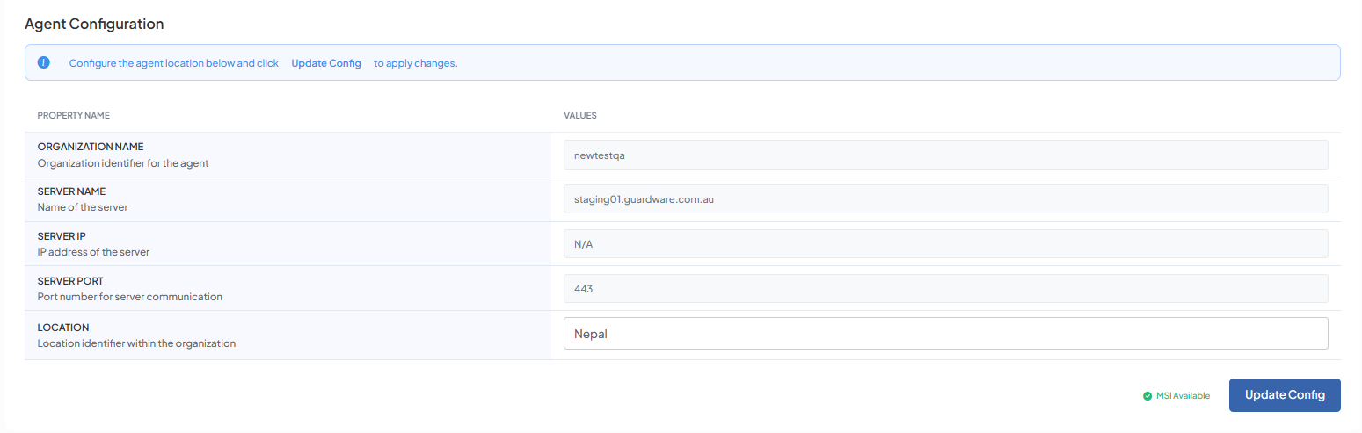The image size is (1362, 433).
Task: Select the Server Name field value
Action: tap(945, 199)
